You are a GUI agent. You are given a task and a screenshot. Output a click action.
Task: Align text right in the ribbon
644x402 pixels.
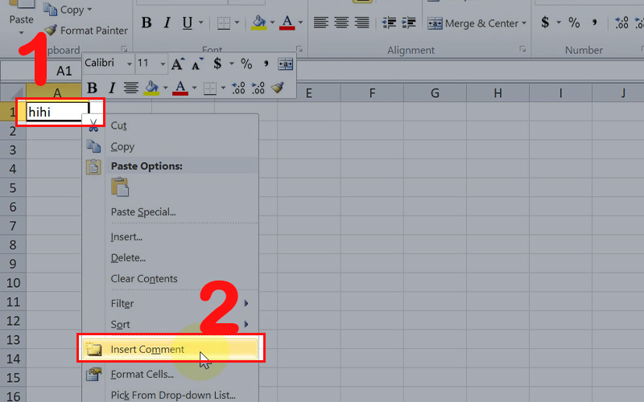(361, 23)
